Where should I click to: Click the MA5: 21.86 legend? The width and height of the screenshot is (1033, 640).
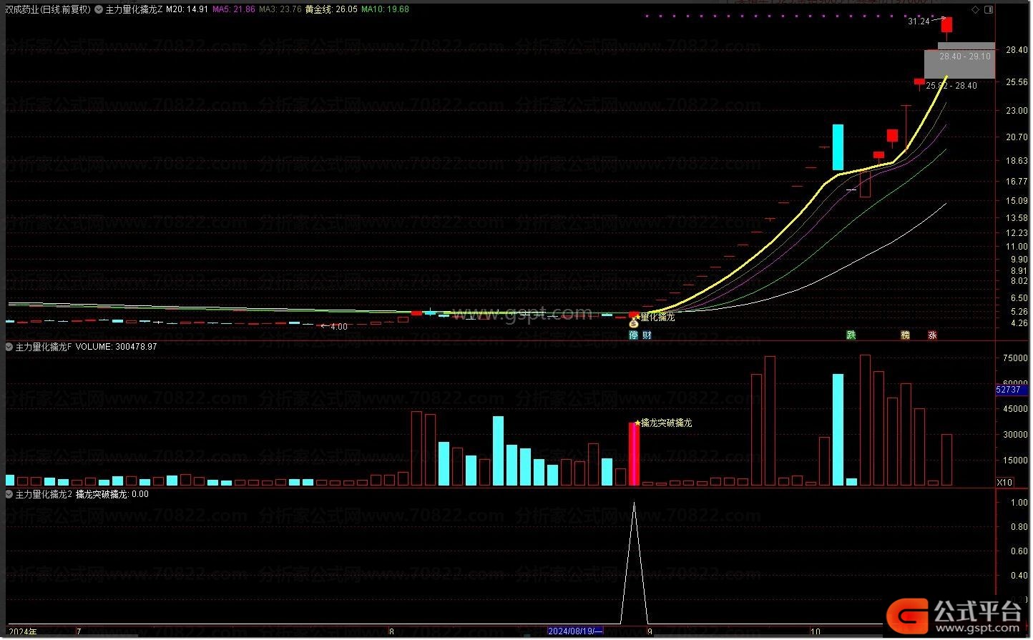pos(234,9)
